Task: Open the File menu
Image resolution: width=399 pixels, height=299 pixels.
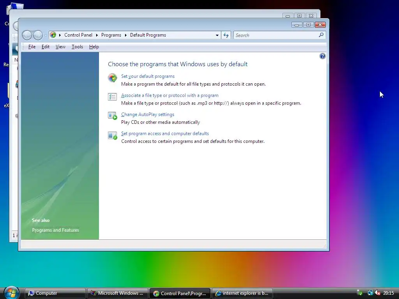Action: pyautogui.click(x=32, y=47)
